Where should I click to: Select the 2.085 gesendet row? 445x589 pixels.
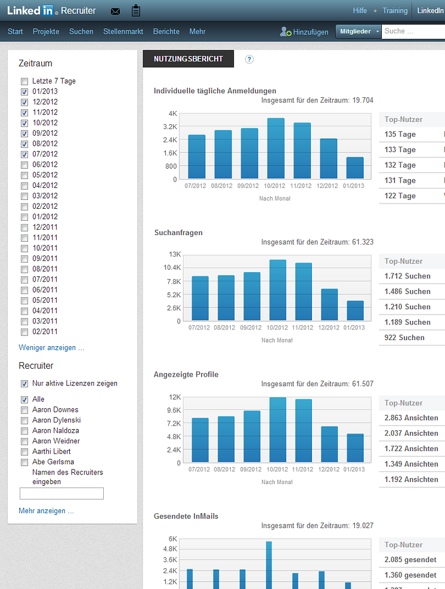pyautogui.click(x=412, y=560)
